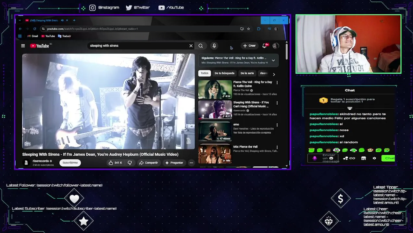413x233 pixels.
Task: Click papufanrobies username on 'si random' message
Action: pyautogui.click(x=324, y=142)
